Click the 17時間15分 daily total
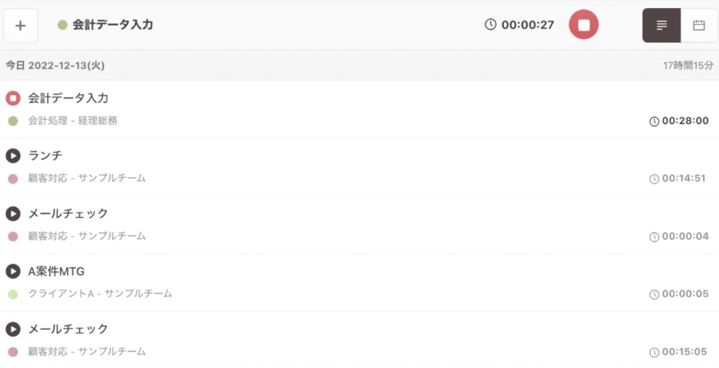This screenshot has width=719, height=368. 688,65
